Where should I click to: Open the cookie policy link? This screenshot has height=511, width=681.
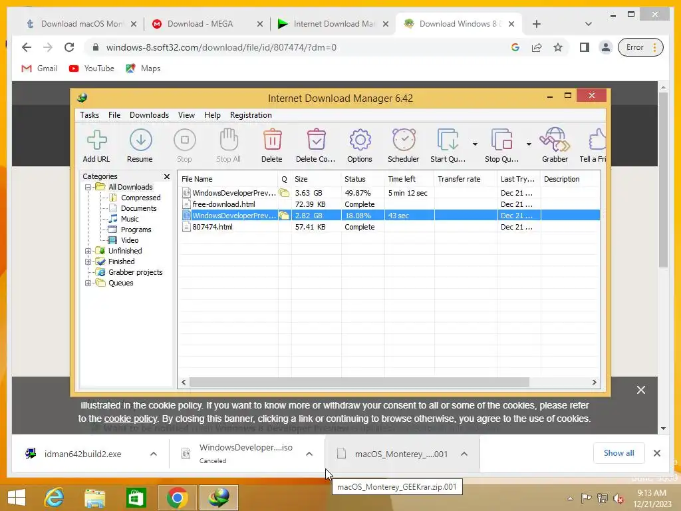pyautogui.click(x=130, y=419)
